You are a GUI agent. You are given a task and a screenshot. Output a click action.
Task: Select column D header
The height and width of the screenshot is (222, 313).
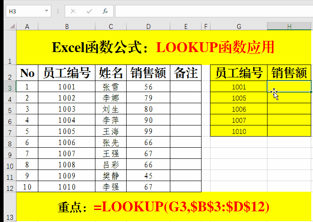click(148, 27)
